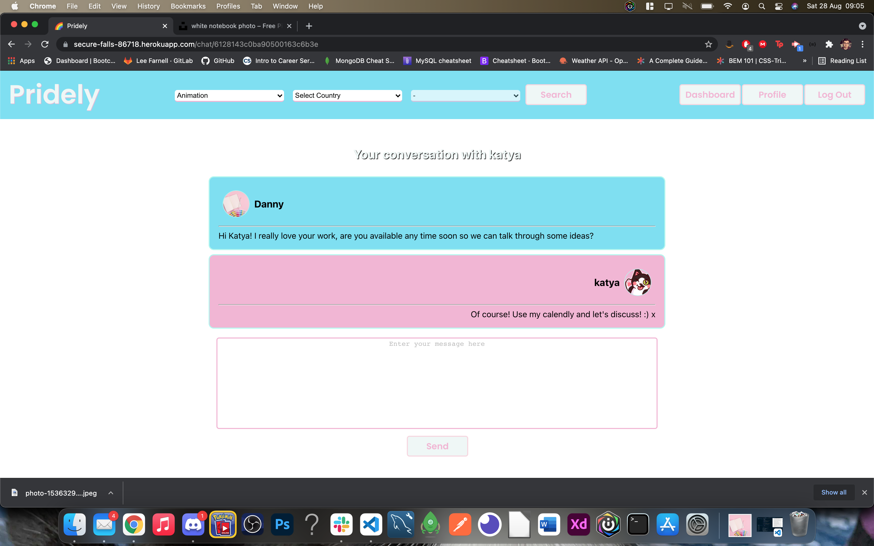Click the bookmark star icon in address bar
Viewport: 874px width, 546px height.
coord(708,44)
